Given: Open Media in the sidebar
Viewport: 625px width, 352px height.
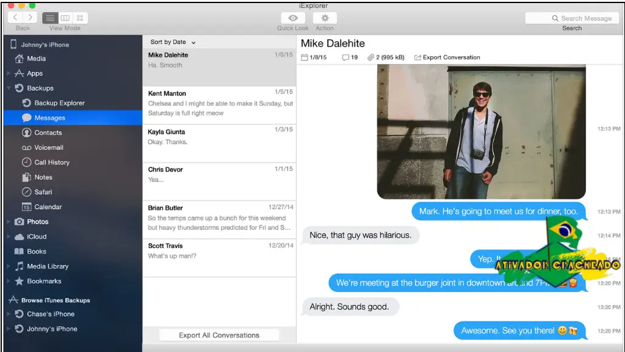Looking at the screenshot, I should pyautogui.click(x=31, y=59).
